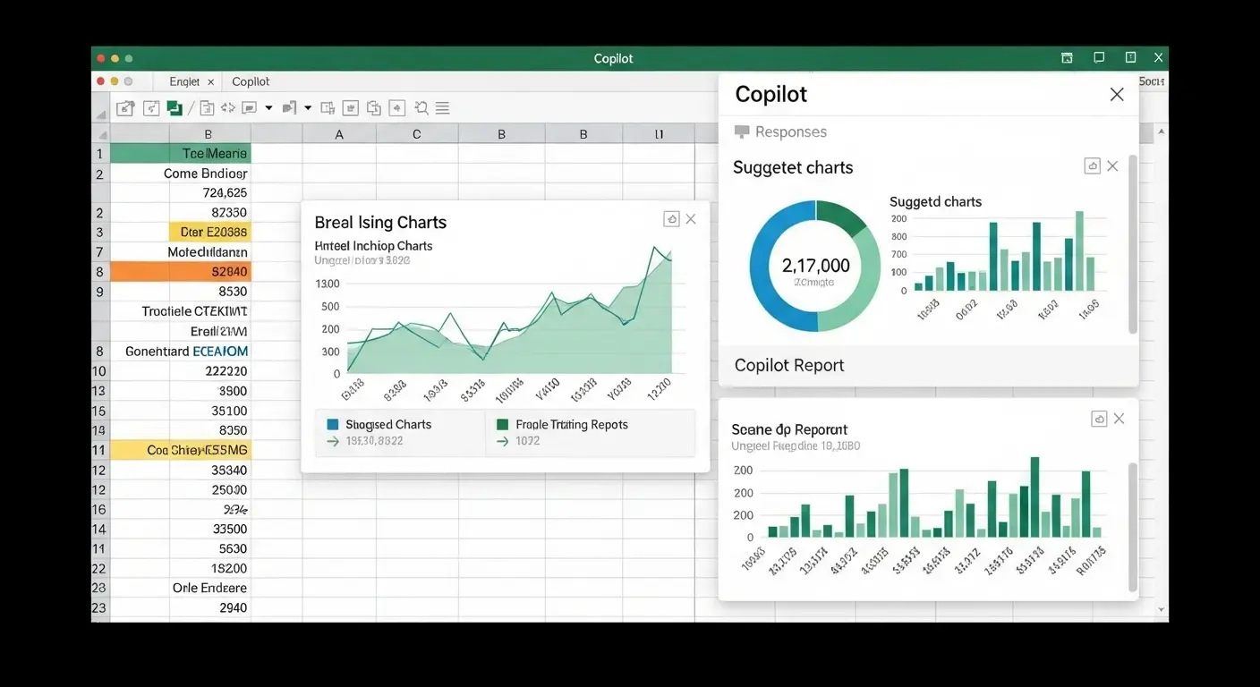Click the Responses speech icon in Copilot panel
This screenshot has height=687, width=1260.
[x=741, y=132]
